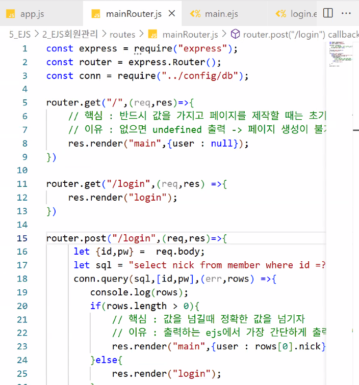Click the JS icon on mainRouter.js tab

tap(96, 14)
